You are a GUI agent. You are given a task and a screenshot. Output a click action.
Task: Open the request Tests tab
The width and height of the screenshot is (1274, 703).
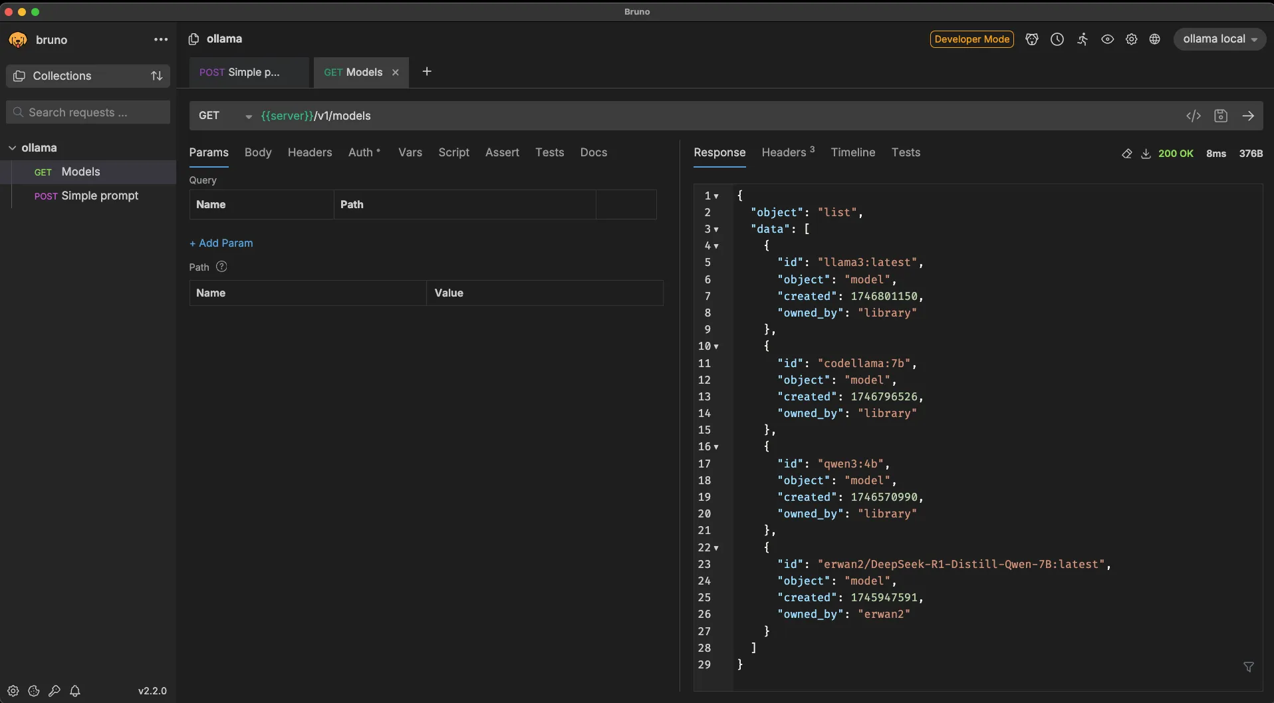click(x=550, y=152)
